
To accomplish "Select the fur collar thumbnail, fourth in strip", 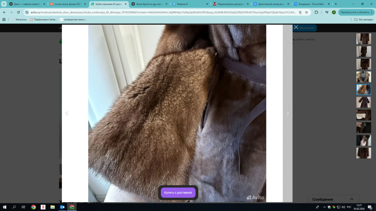I will pos(363,77).
